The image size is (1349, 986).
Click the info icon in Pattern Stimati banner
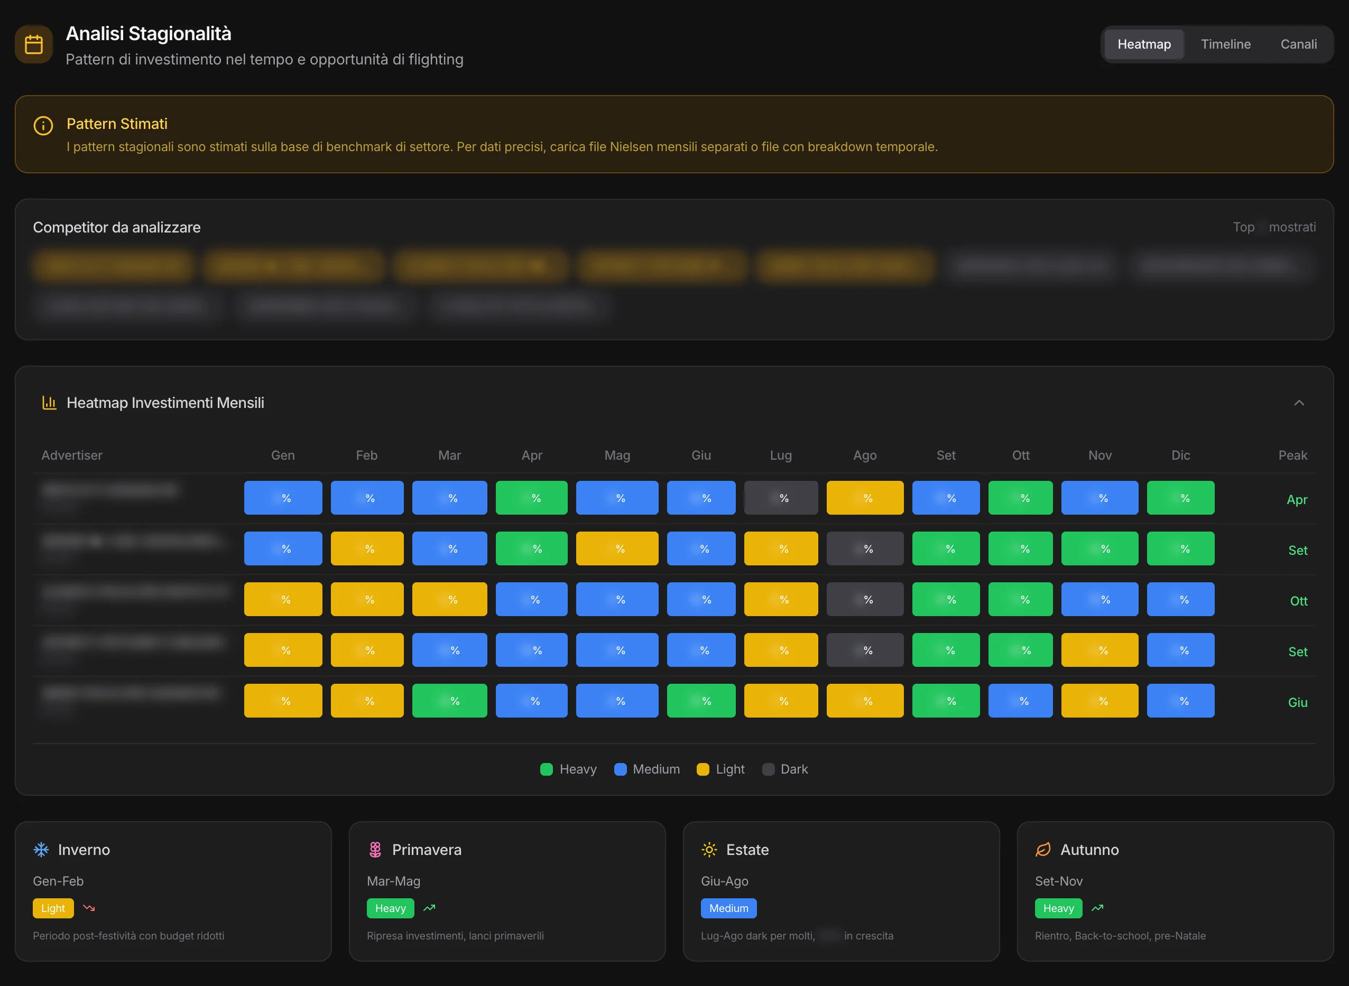coord(43,126)
